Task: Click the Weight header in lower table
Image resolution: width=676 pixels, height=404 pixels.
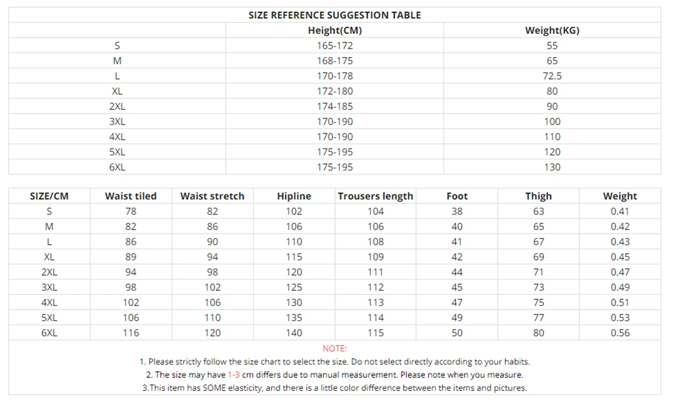Action: tap(620, 196)
